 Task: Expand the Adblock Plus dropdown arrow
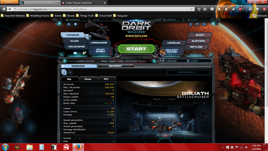pos(243,9)
